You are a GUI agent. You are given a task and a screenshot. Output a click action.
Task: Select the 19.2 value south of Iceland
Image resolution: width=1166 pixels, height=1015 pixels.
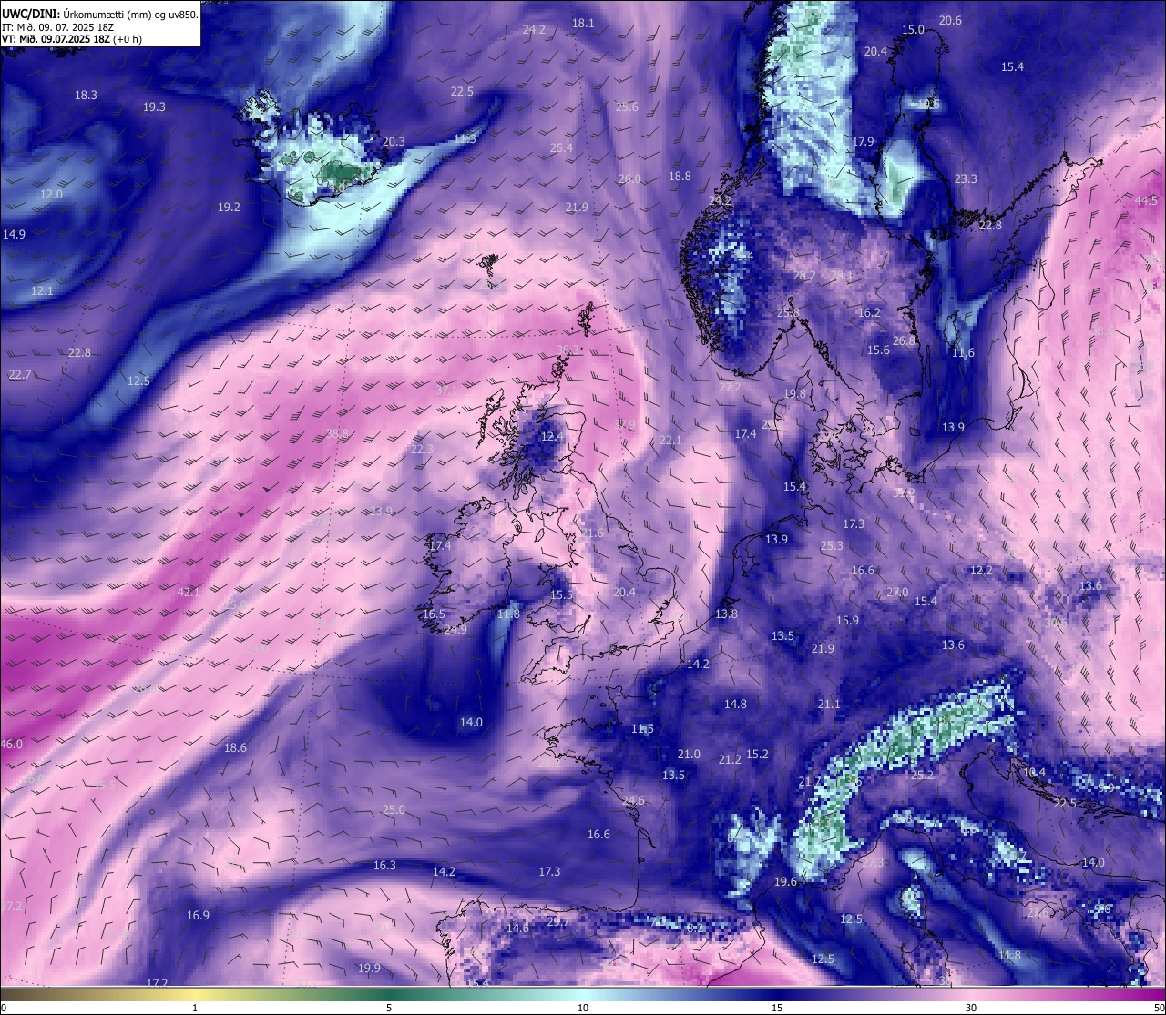click(229, 207)
